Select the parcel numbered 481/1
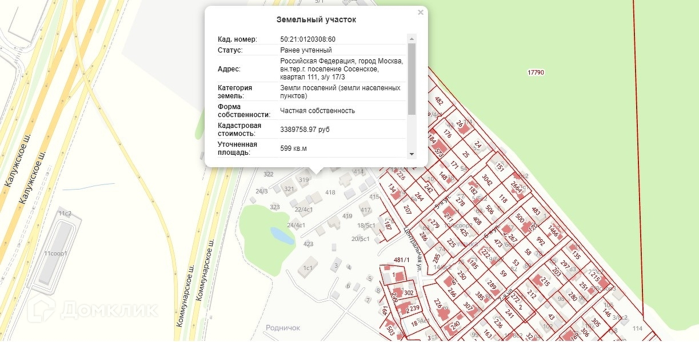Image resolution: width=699 pixels, height=342 pixels. [402, 260]
